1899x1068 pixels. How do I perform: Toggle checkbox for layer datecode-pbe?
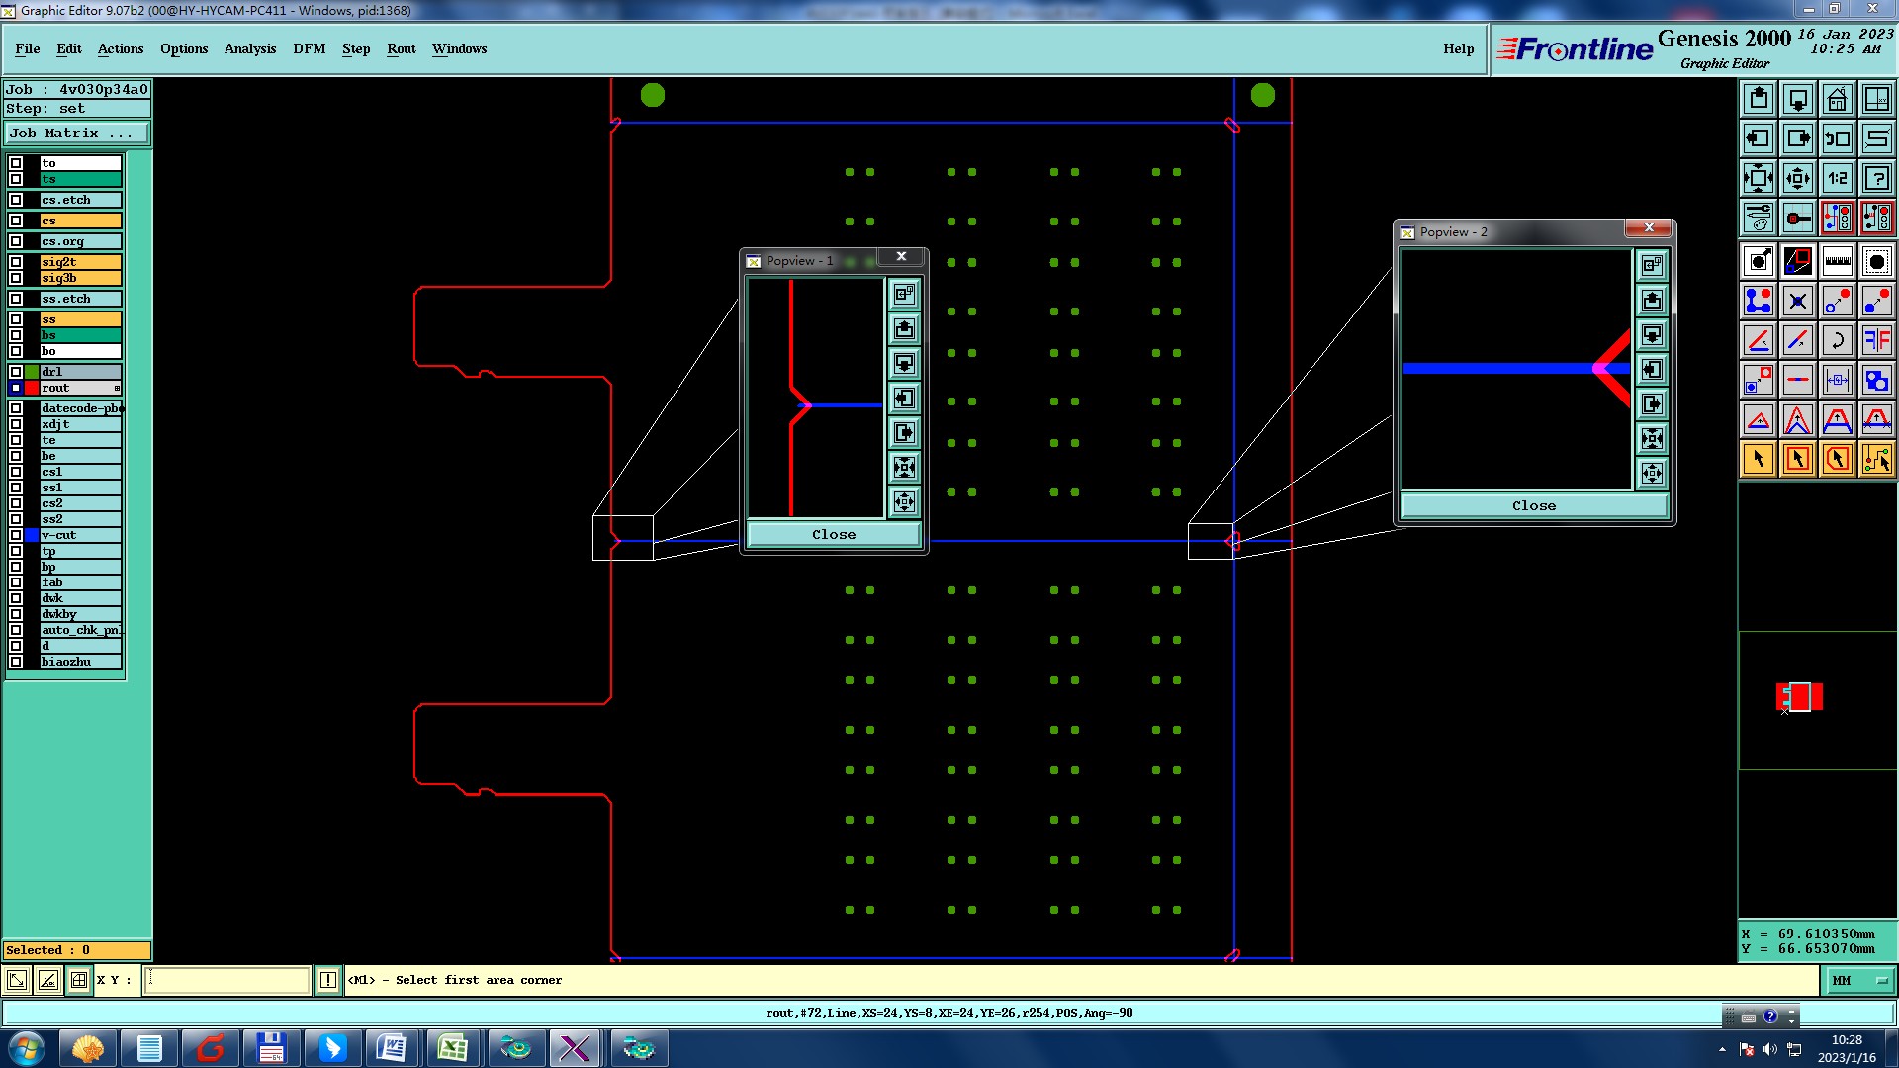click(x=16, y=408)
